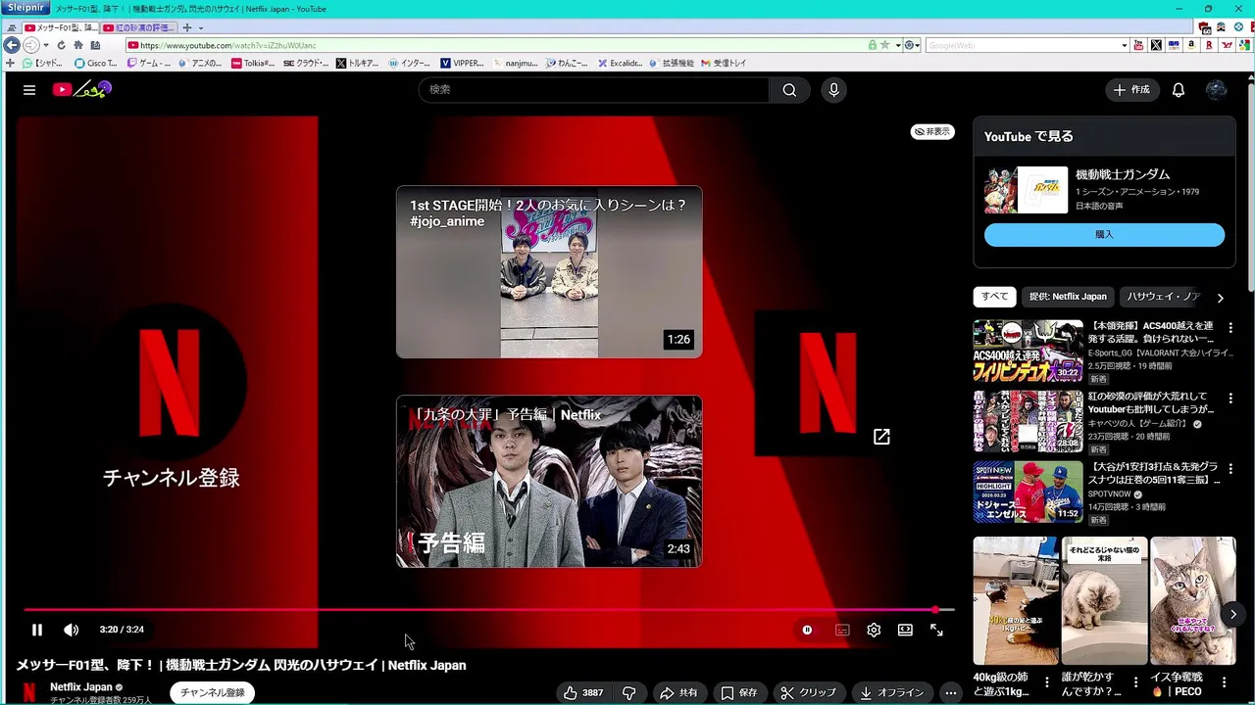Open the Sleipnir application menu button
Image resolution: width=1255 pixels, height=705 pixels.
coord(25,8)
